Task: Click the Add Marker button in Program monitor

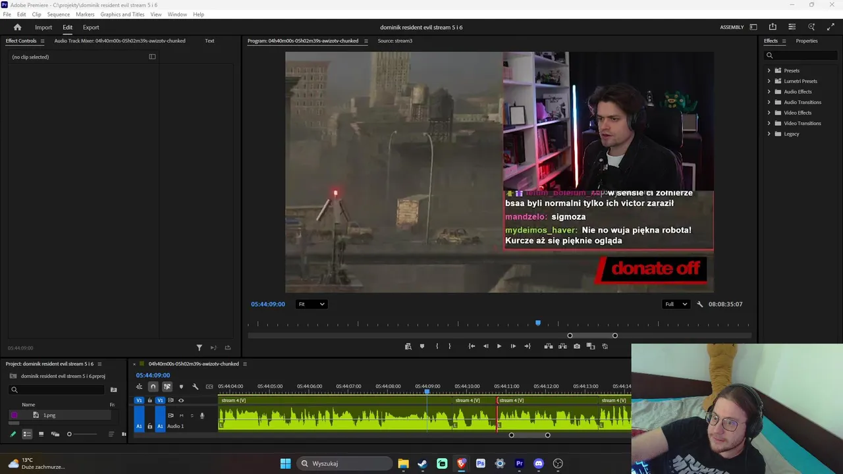Action: pyautogui.click(x=422, y=346)
